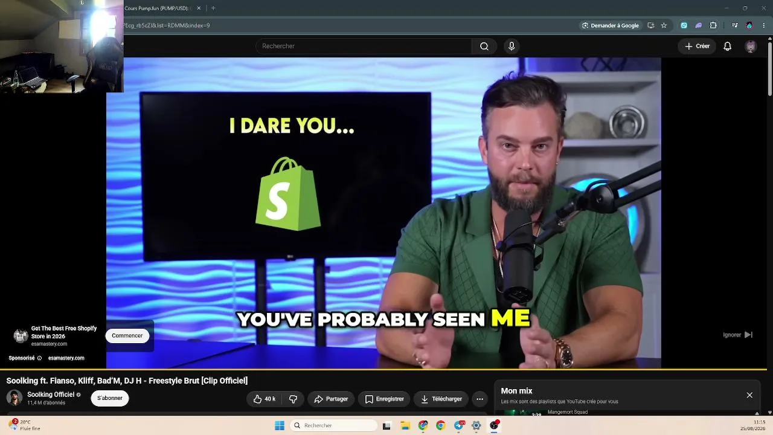Click the advertiser avatar in the ad overlay
The height and width of the screenshot is (435, 773).
pos(21,336)
